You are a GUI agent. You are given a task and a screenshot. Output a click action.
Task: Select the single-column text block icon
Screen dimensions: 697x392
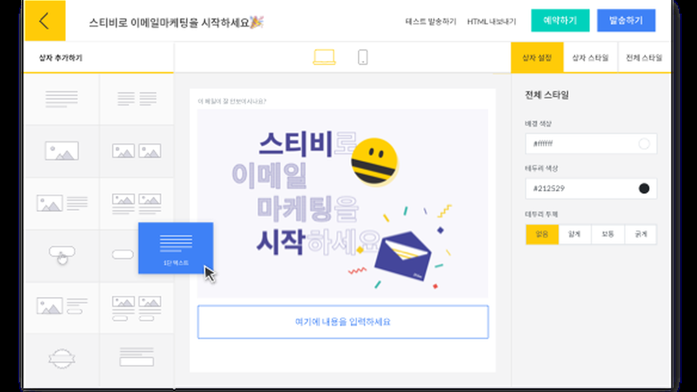click(62, 99)
